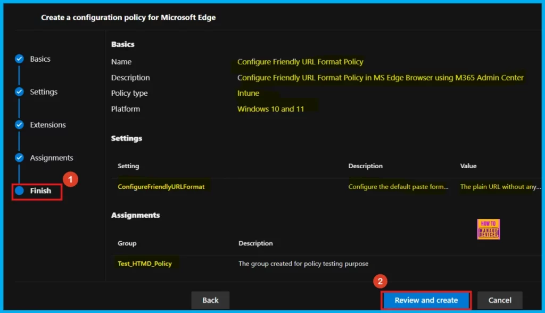The height and width of the screenshot is (313, 545).
Task: Click 'The group created for policy testing purpose'
Action: [x=303, y=263]
